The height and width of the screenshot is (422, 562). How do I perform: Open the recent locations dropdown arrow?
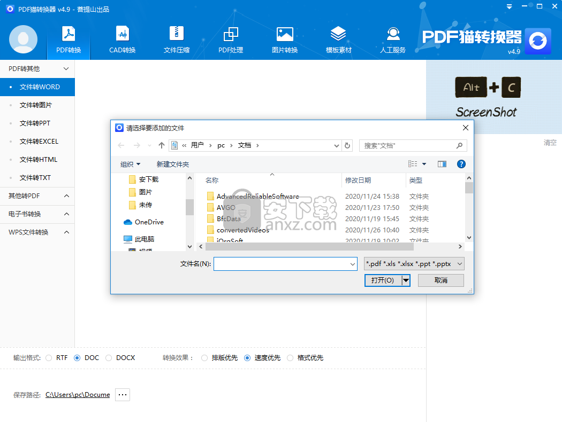tap(149, 145)
